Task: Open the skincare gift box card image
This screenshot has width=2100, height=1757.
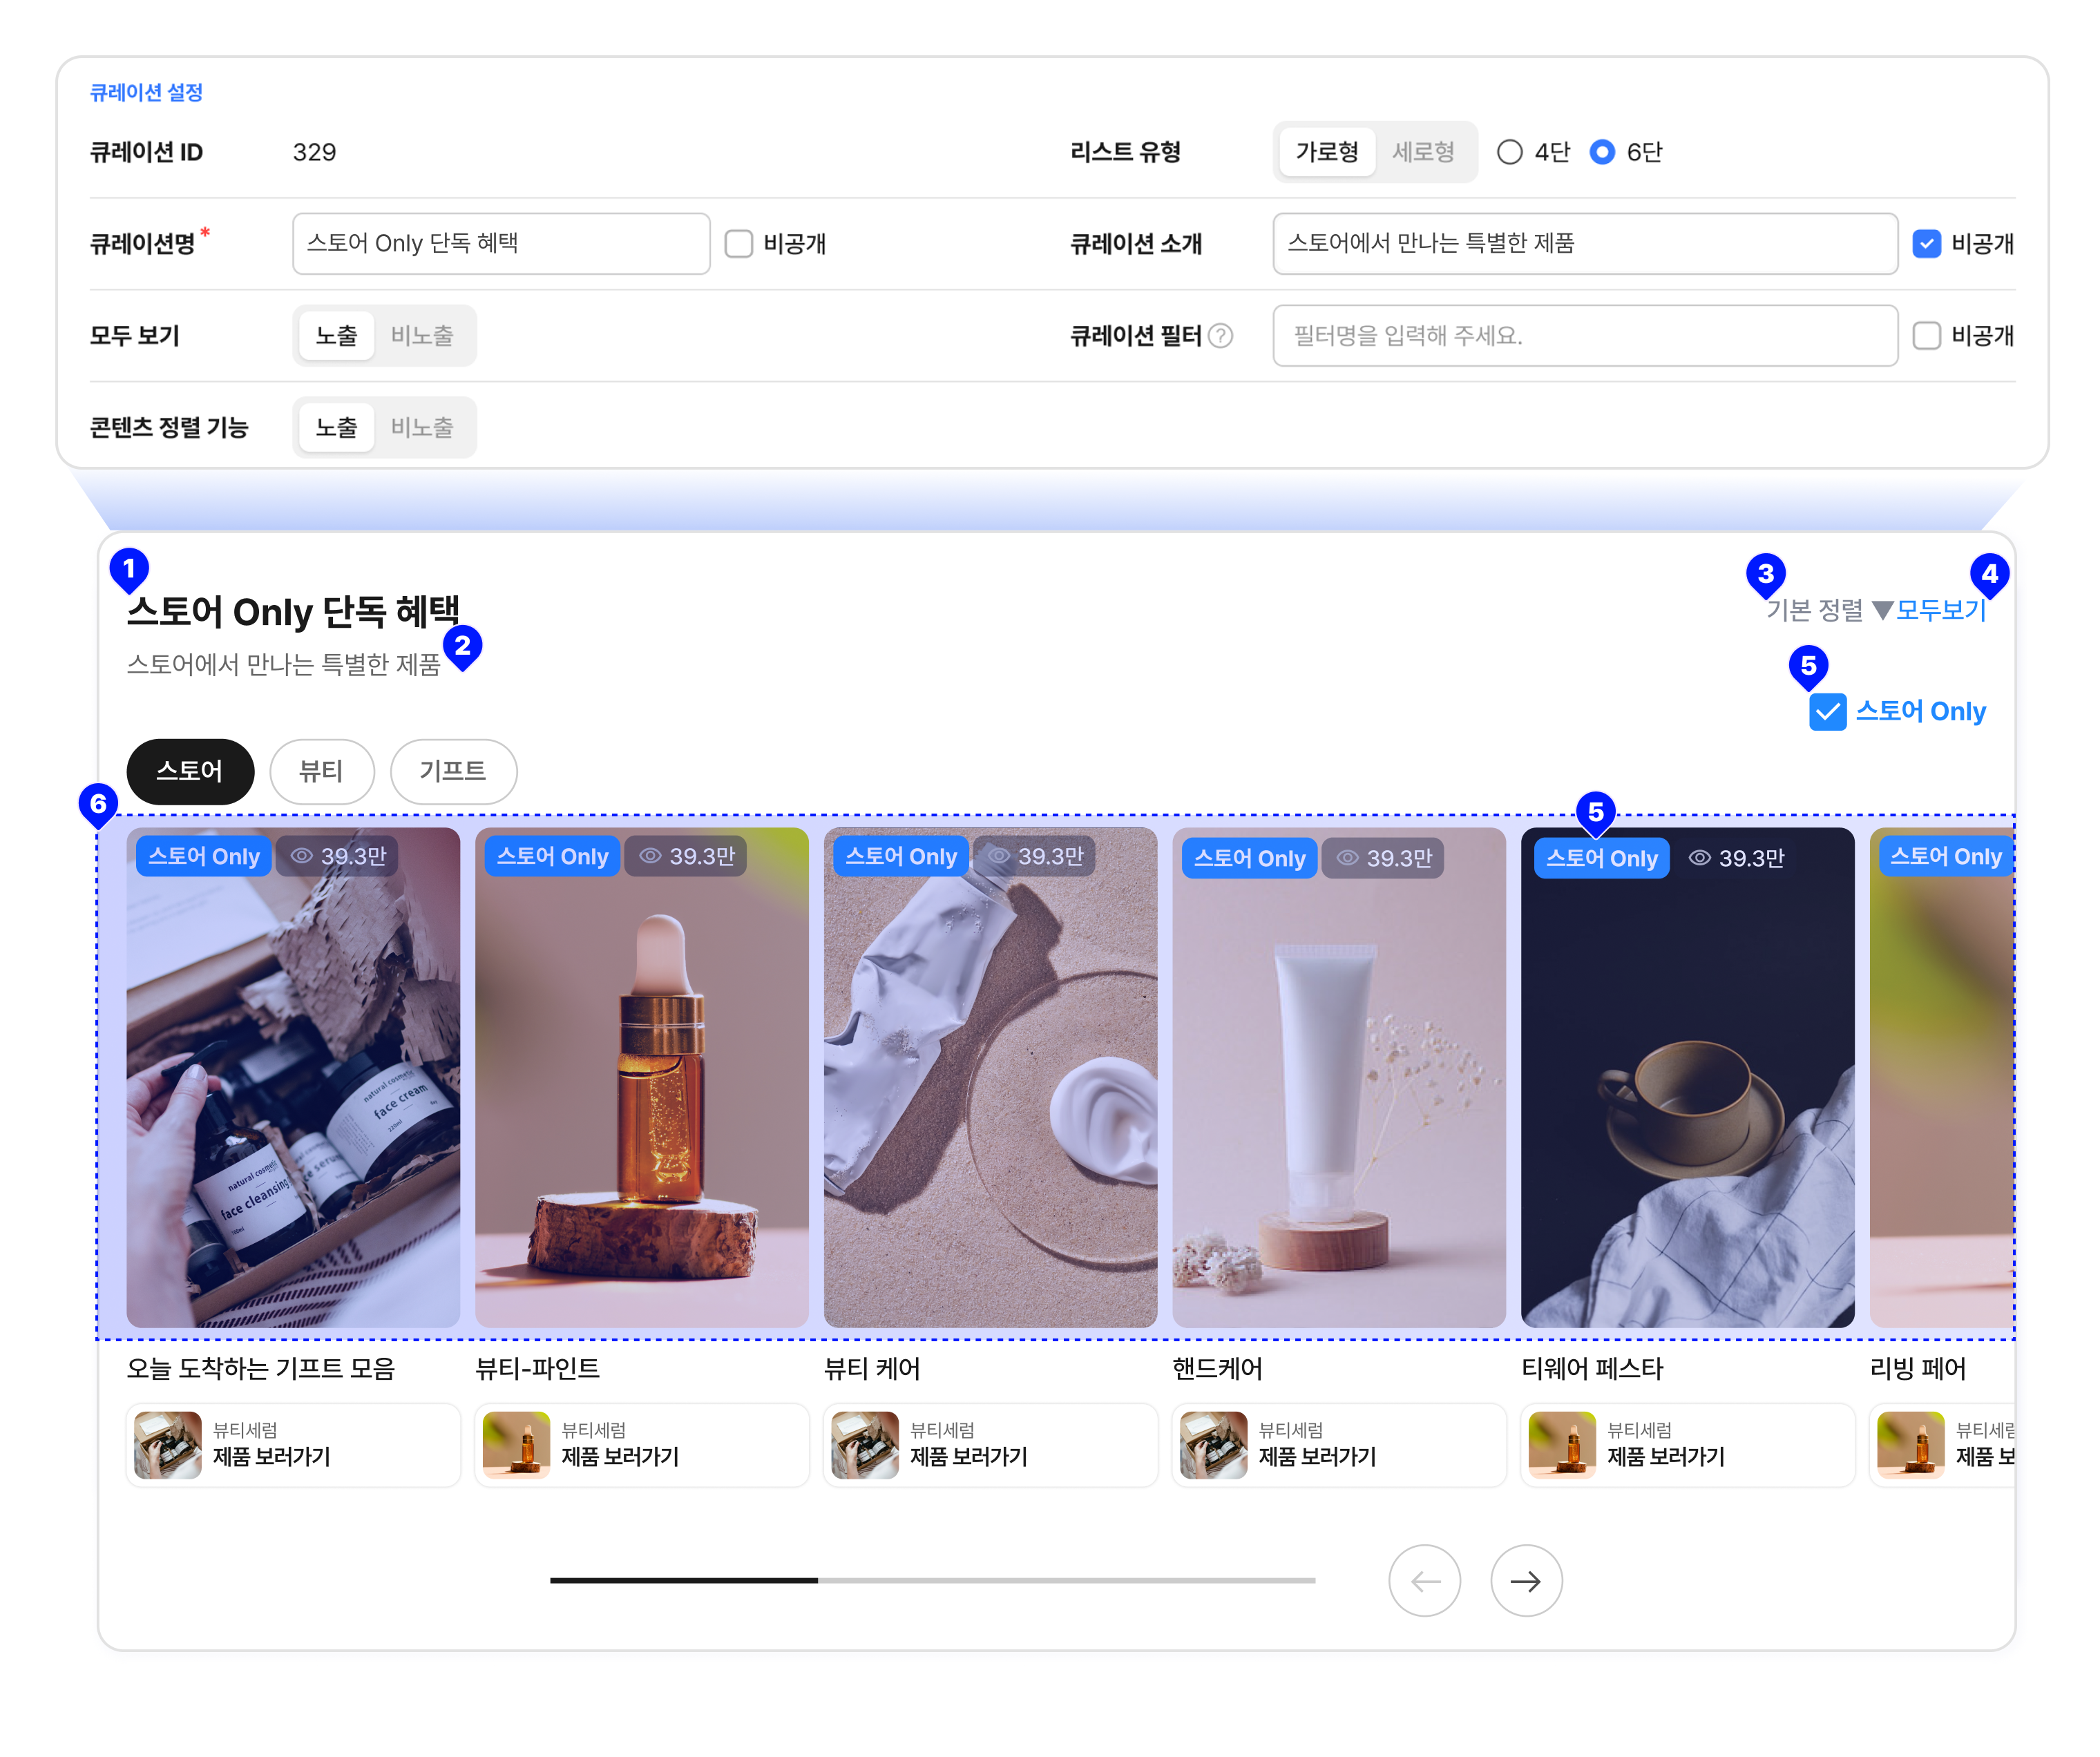Action: click(293, 1077)
